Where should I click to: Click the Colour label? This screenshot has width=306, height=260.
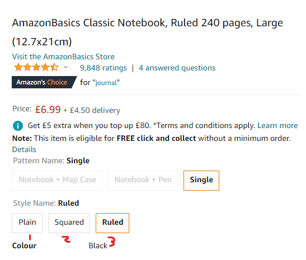[24, 245]
